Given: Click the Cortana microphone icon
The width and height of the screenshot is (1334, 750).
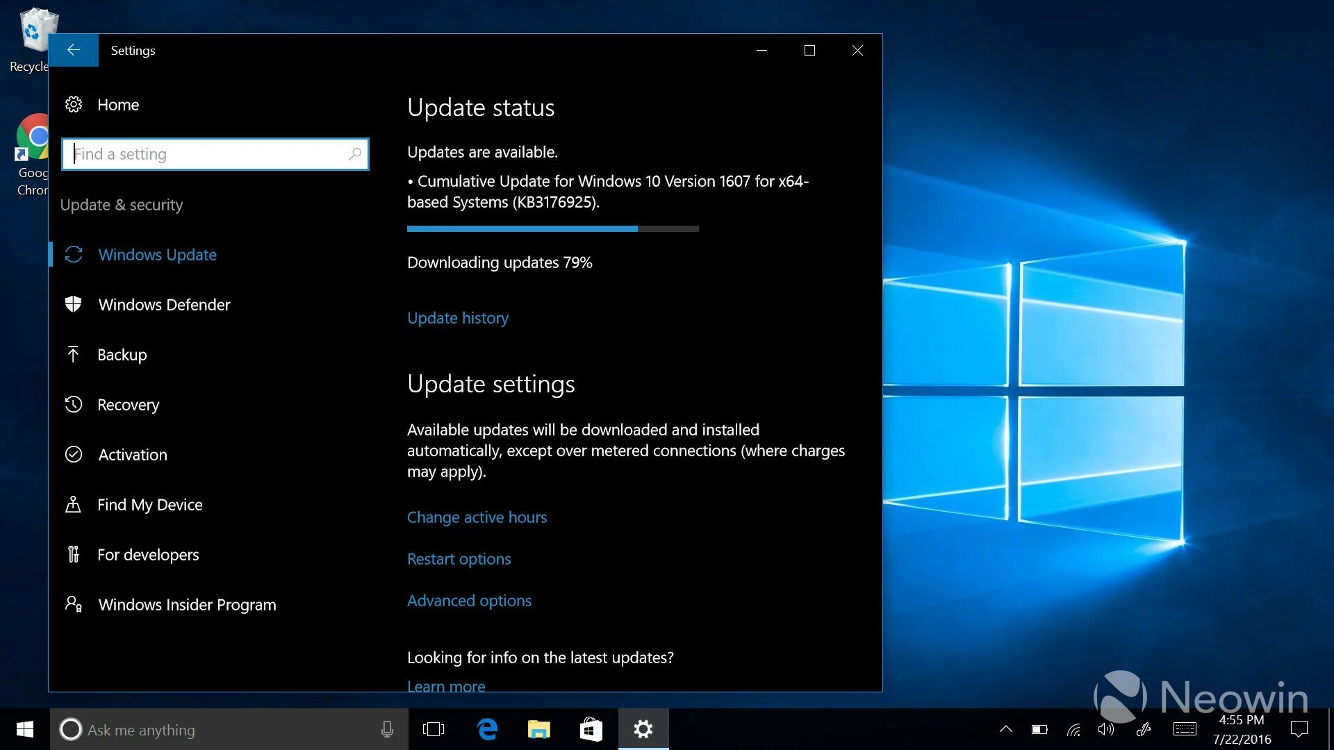Looking at the screenshot, I should tap(387, 729).
